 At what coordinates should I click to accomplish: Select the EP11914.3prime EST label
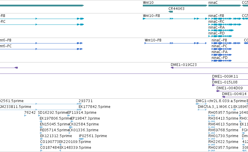point(82,113)
